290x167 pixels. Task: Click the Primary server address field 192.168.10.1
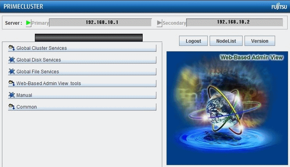(x=100, y=23)
